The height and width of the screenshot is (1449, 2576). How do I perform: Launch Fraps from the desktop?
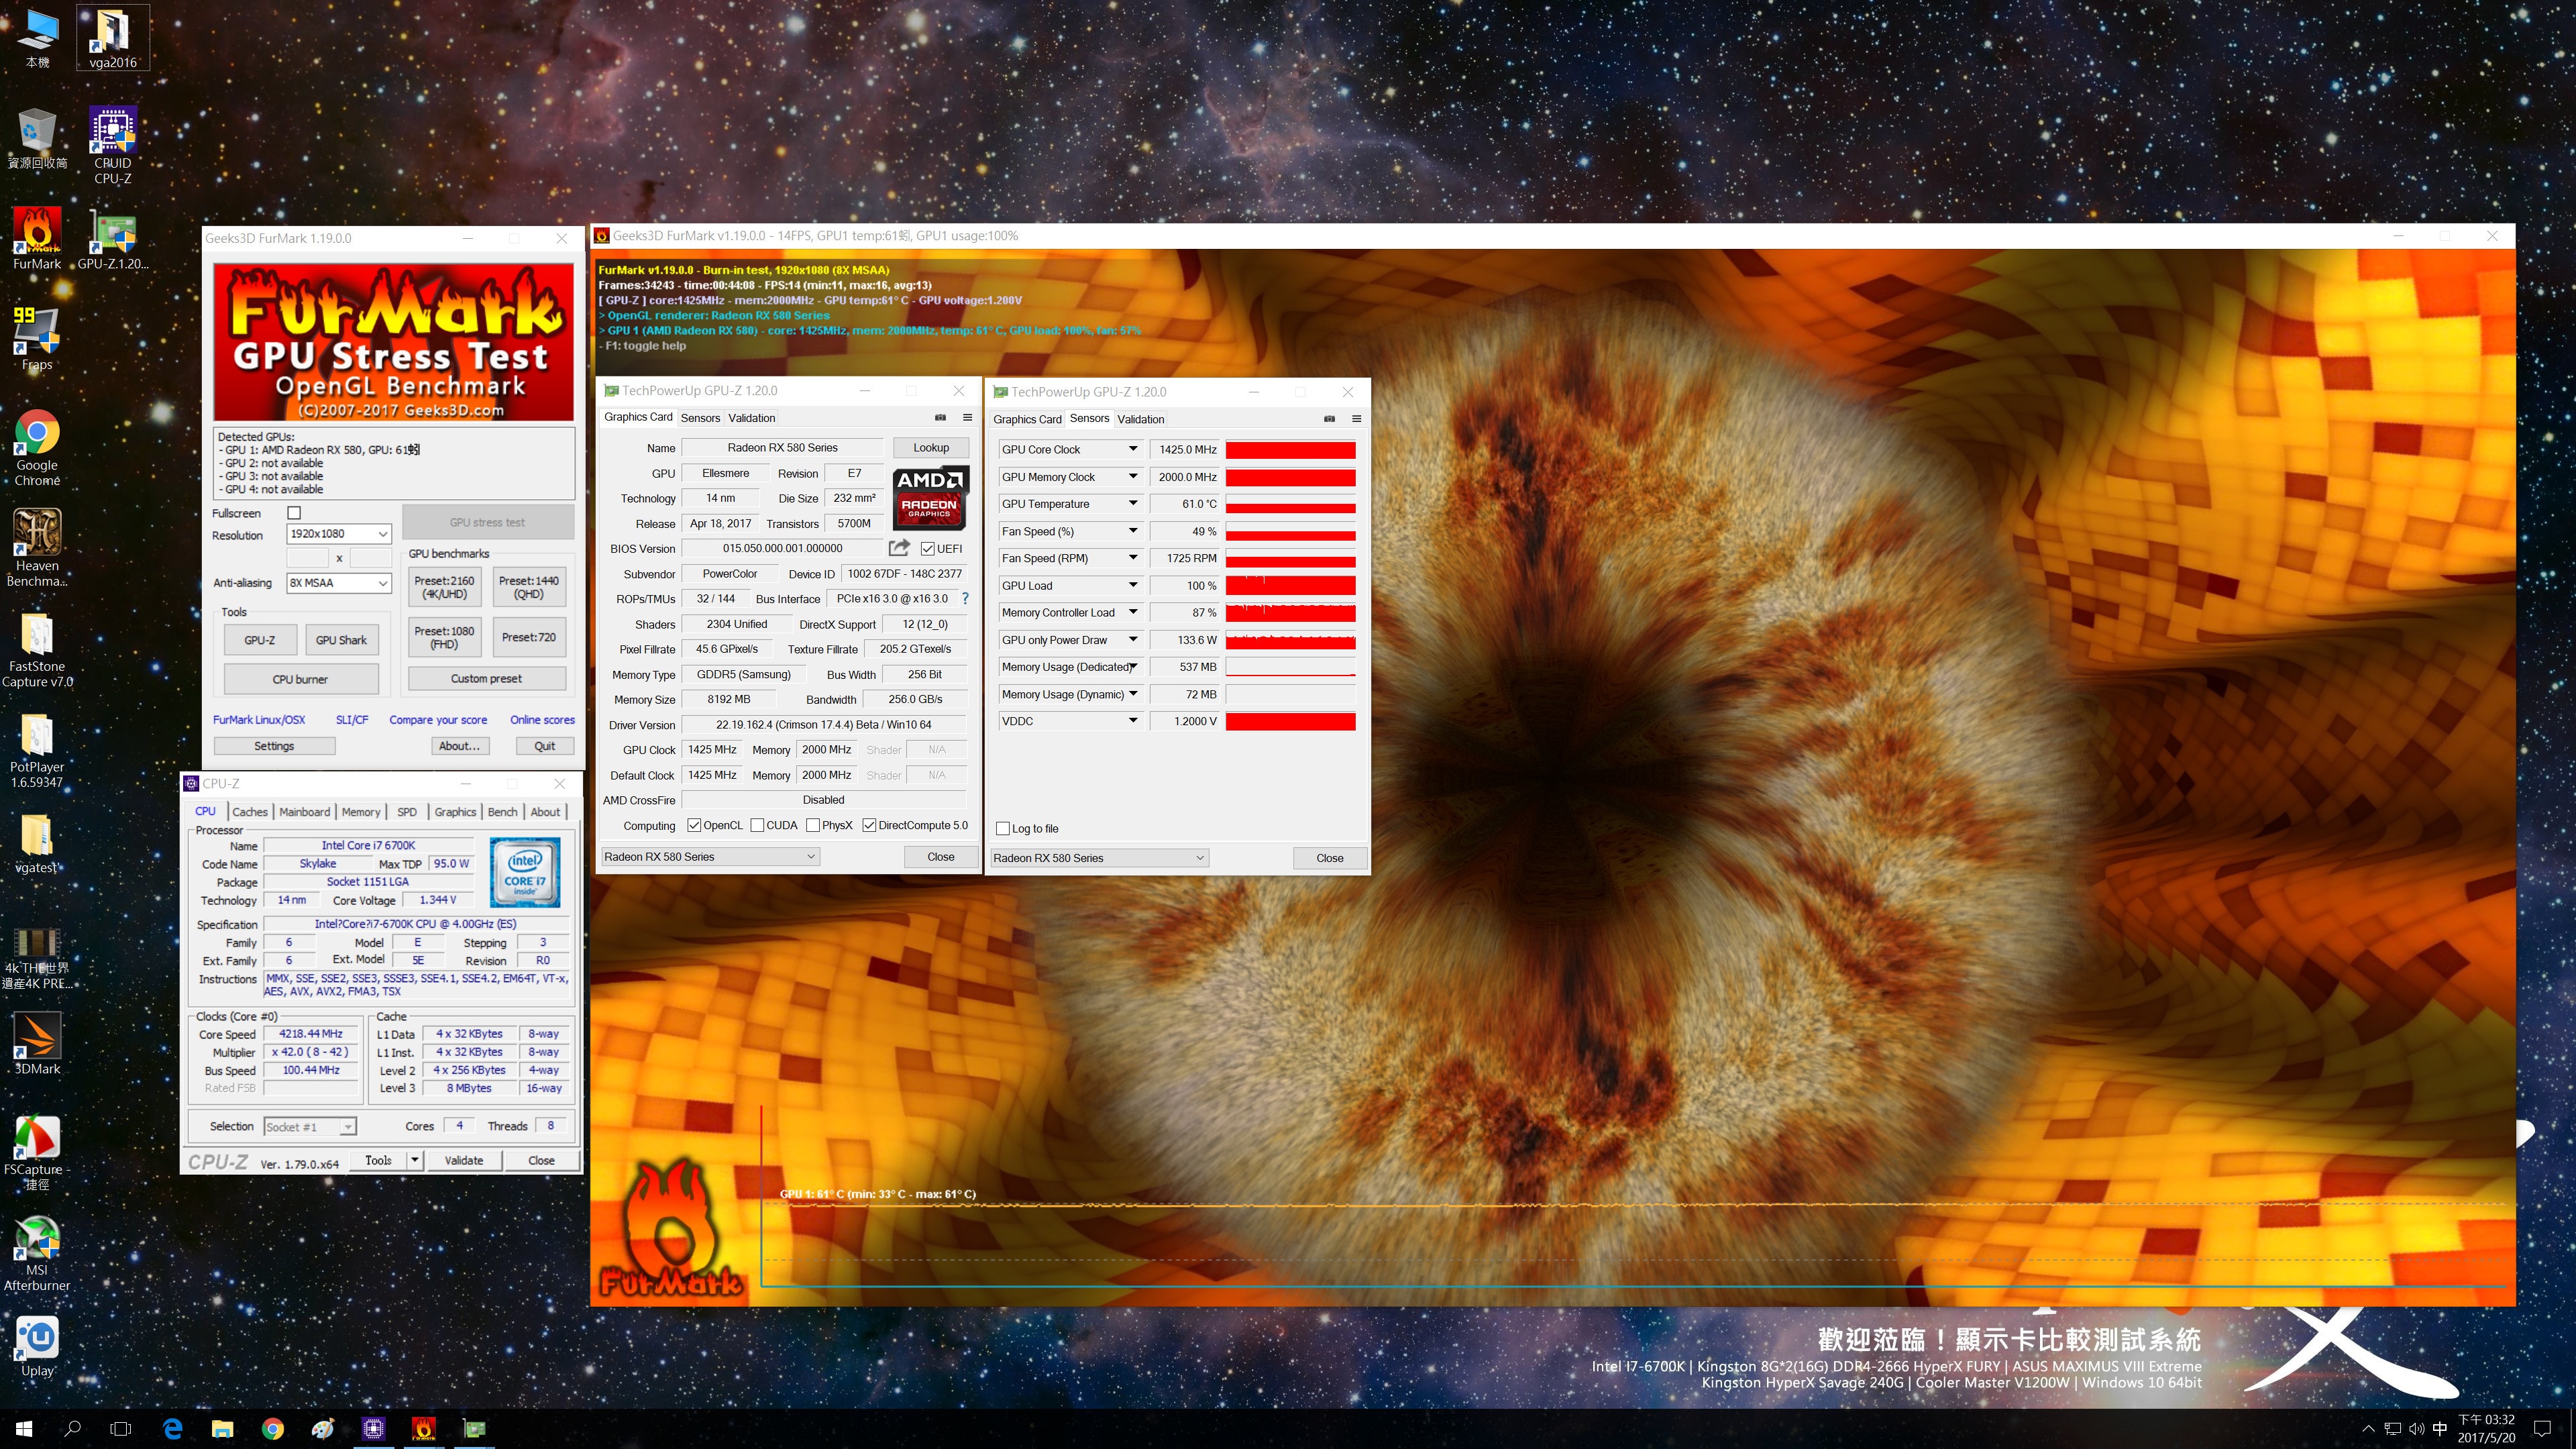pyautogui.click(x=37, y=338)
